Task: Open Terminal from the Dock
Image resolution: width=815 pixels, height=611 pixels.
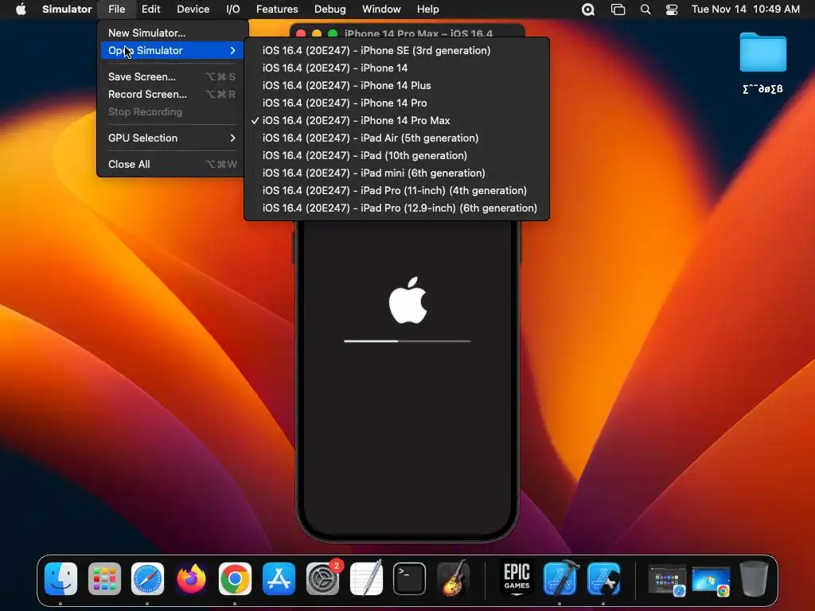Action: click(x=410, y=579)
